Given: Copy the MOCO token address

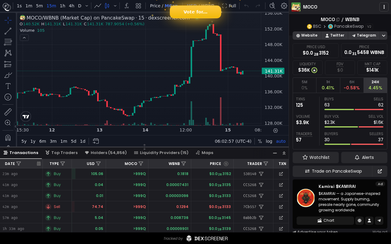Looking at the screenshot, I should click(338, 20).
